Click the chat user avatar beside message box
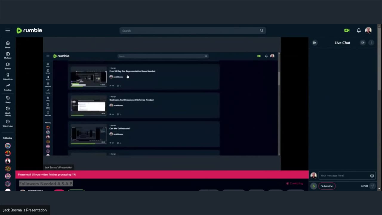Viewport: 382px width, 215px height. pyautogui.click(x=313, y=176)
